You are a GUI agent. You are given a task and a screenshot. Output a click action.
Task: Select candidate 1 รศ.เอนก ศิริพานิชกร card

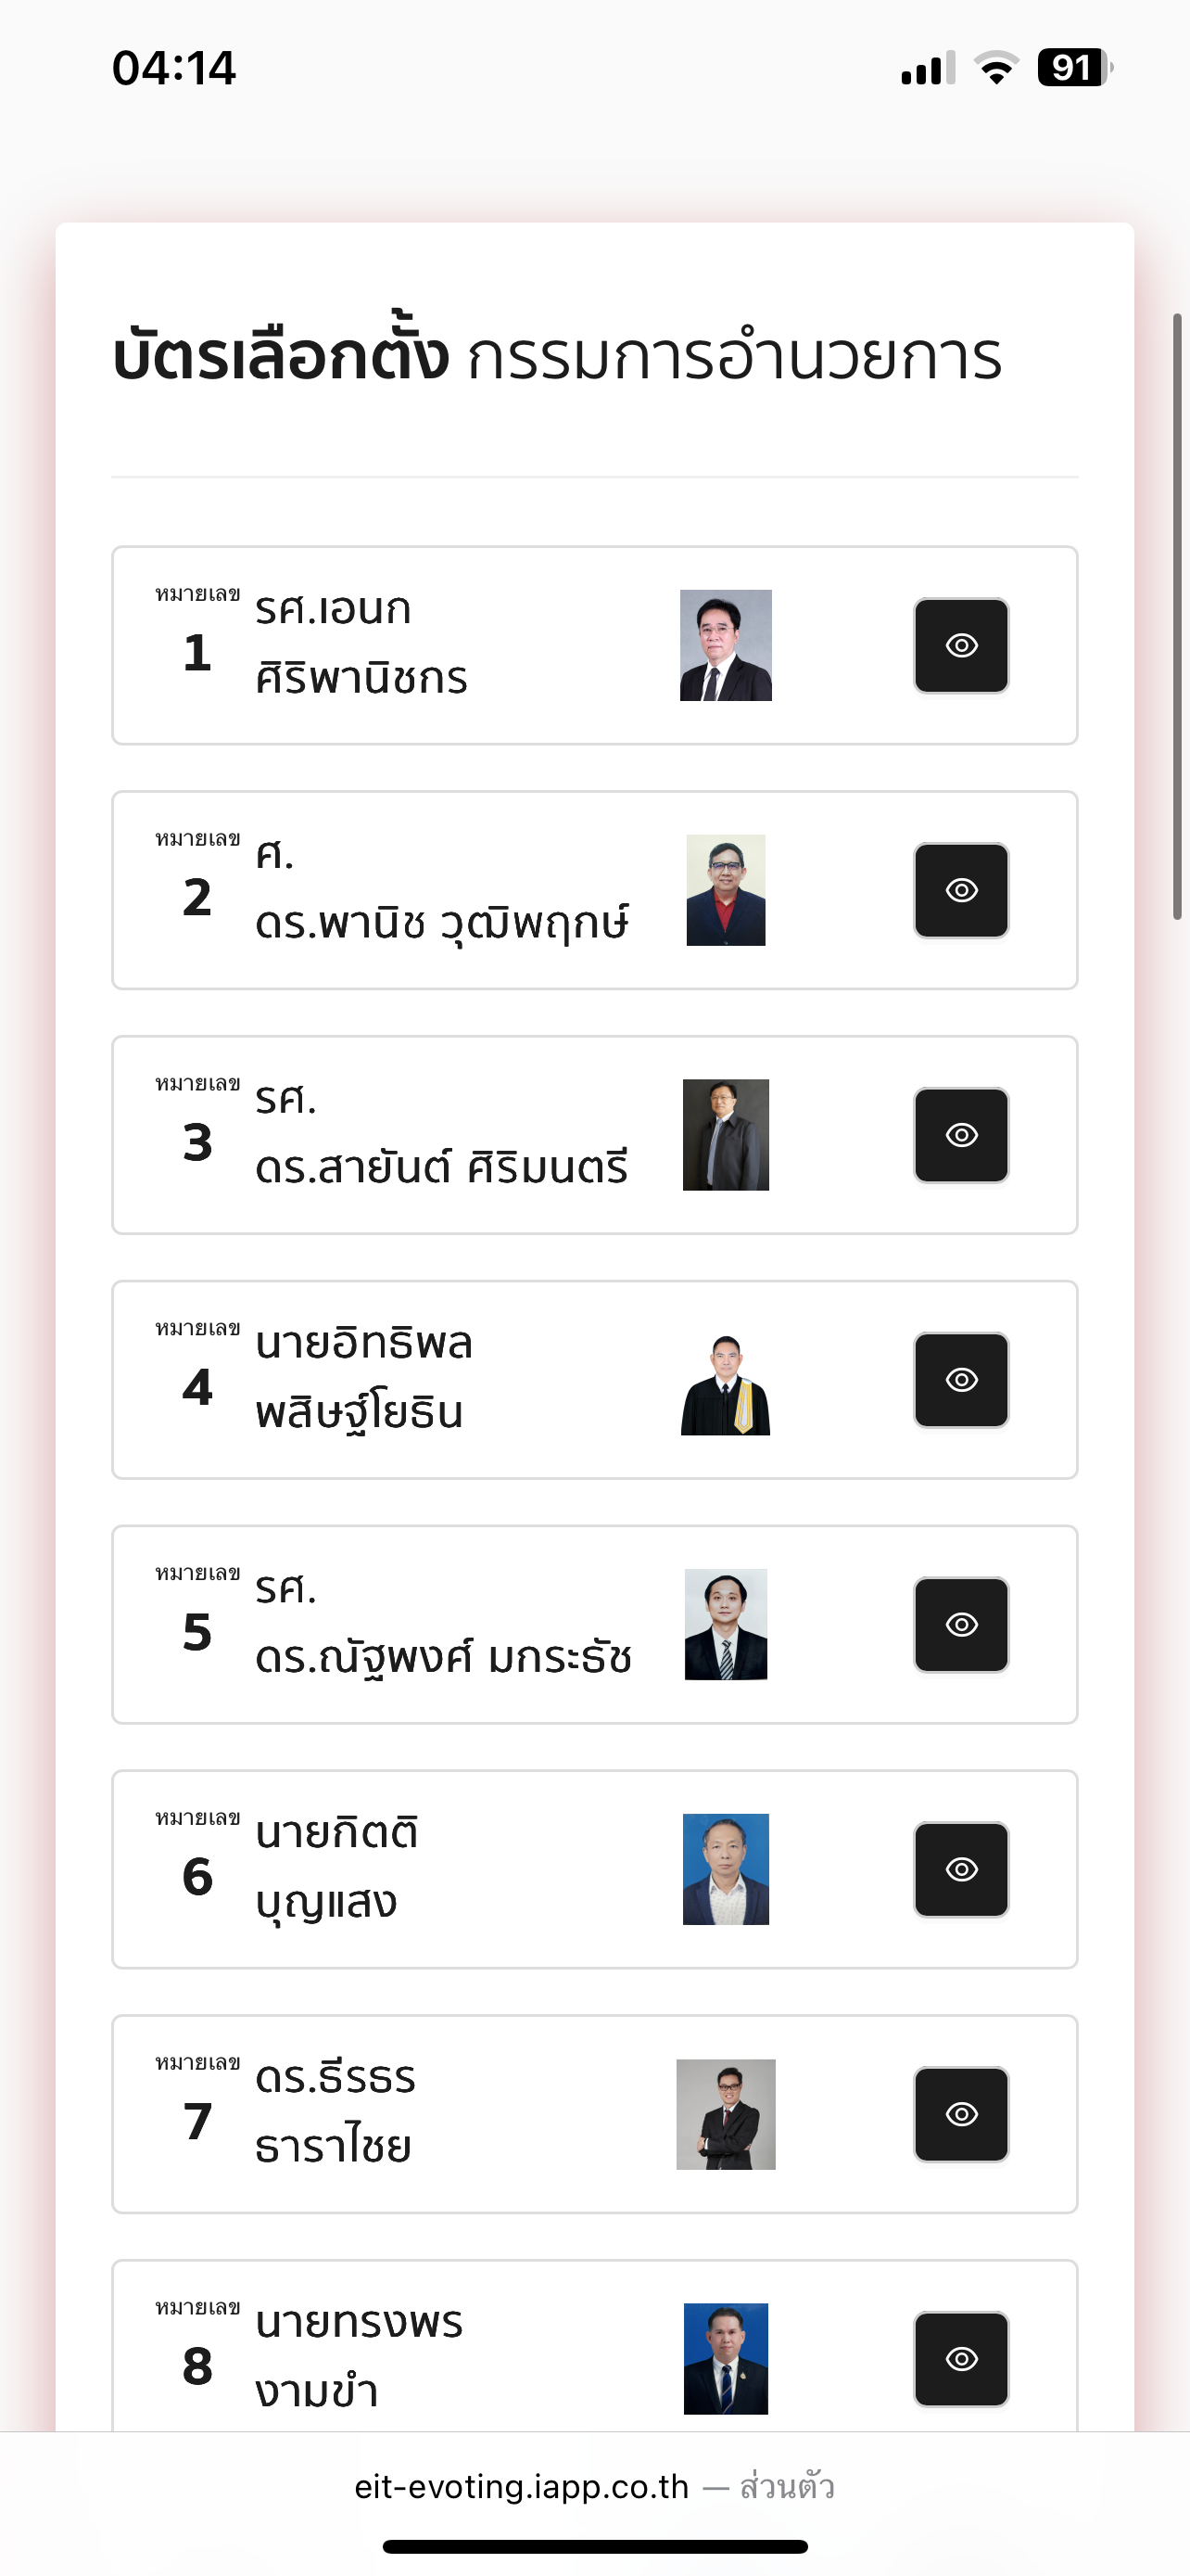click(594, 645)
